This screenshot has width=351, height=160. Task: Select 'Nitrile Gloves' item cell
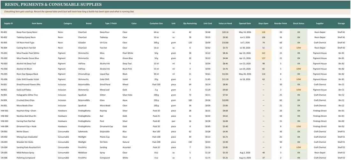23,132
